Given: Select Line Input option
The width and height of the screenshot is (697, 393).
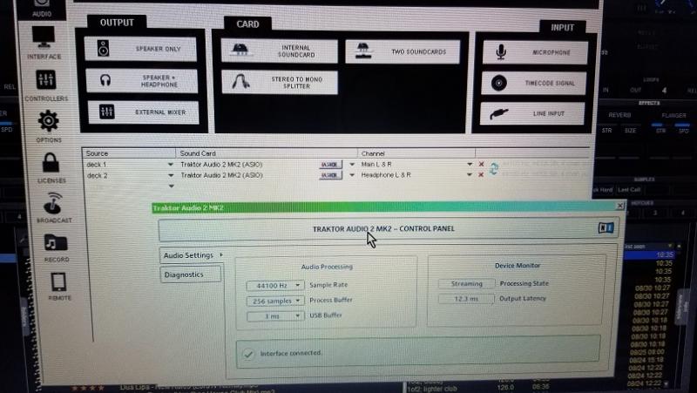Looking at the screenshot, I should click(532, 113).
